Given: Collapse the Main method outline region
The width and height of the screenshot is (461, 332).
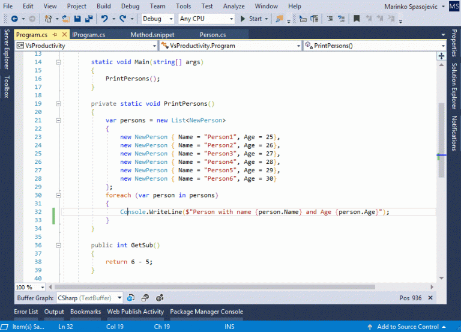Looking at the screenshot, I should (58, 62).
